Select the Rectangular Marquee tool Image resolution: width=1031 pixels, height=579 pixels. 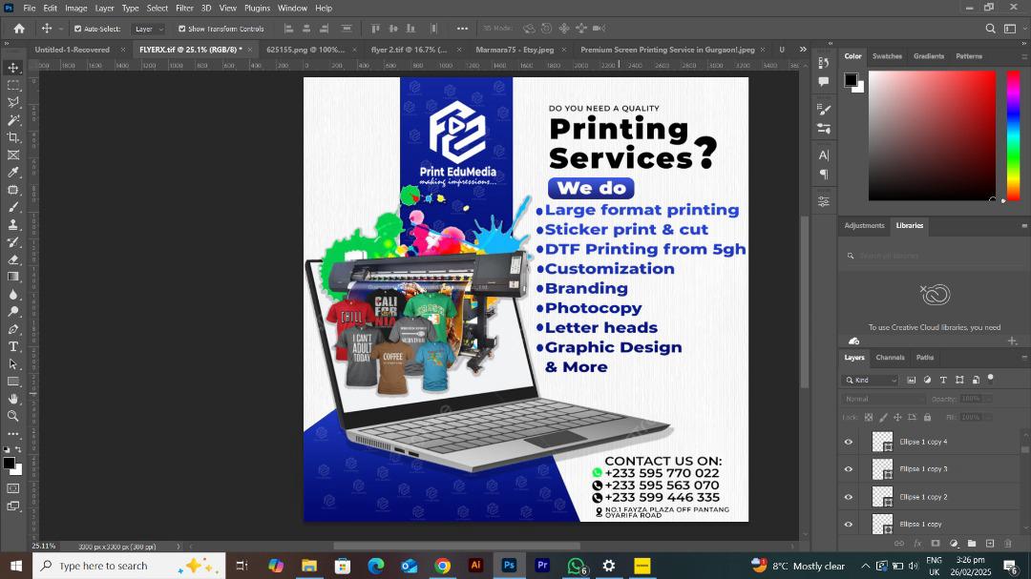13,86
